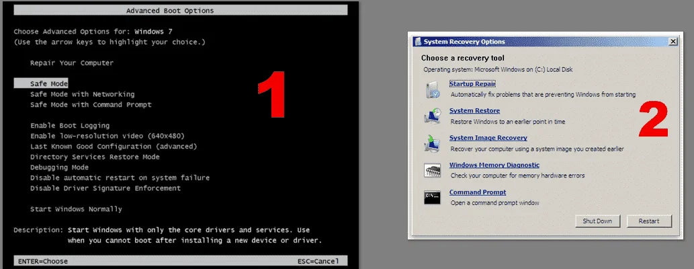Click the Advanced Boot Options title bar
This screenshot has height=269, width=694.
coord(181,10)
